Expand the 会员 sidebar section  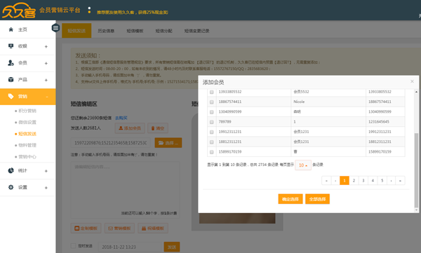point(46,63)
